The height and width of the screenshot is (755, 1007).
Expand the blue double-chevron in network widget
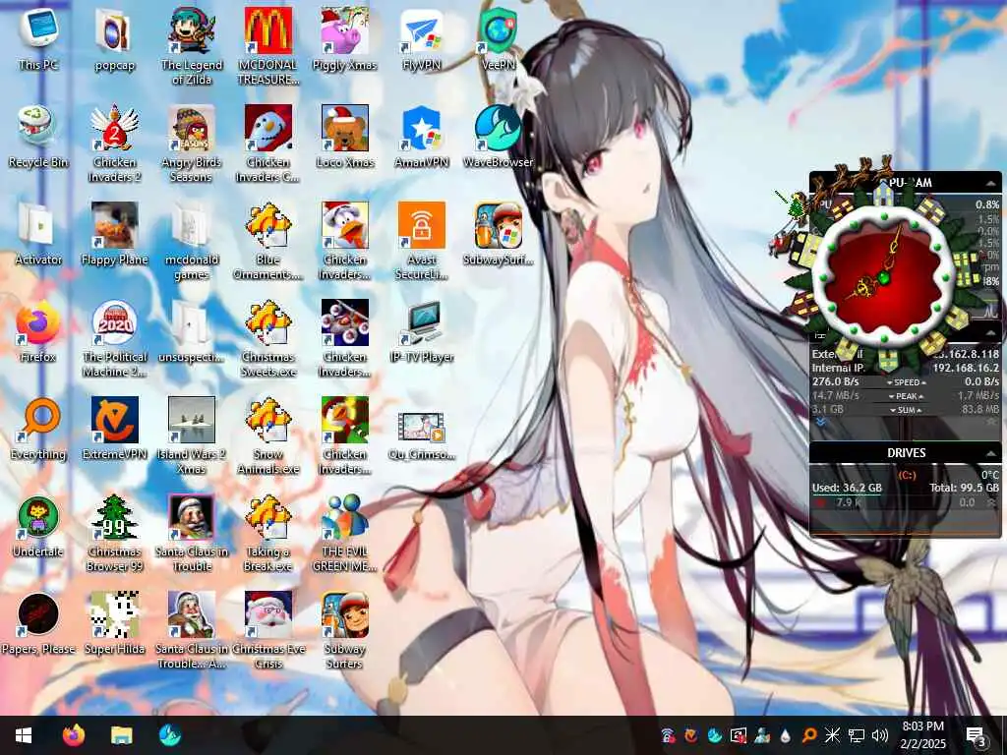click(x=820, y=423)
